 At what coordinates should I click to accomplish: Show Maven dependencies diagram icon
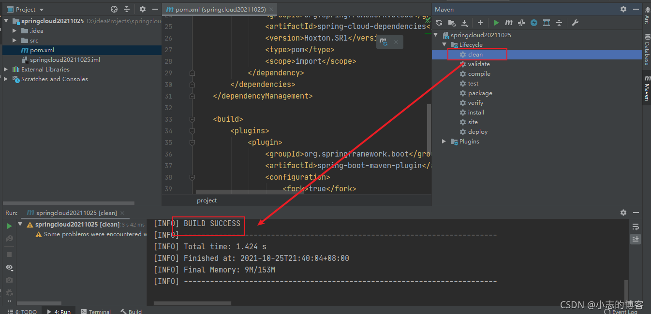(x=547, y=23)
